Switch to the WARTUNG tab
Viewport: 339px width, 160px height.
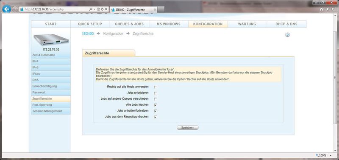pos(247,24)
